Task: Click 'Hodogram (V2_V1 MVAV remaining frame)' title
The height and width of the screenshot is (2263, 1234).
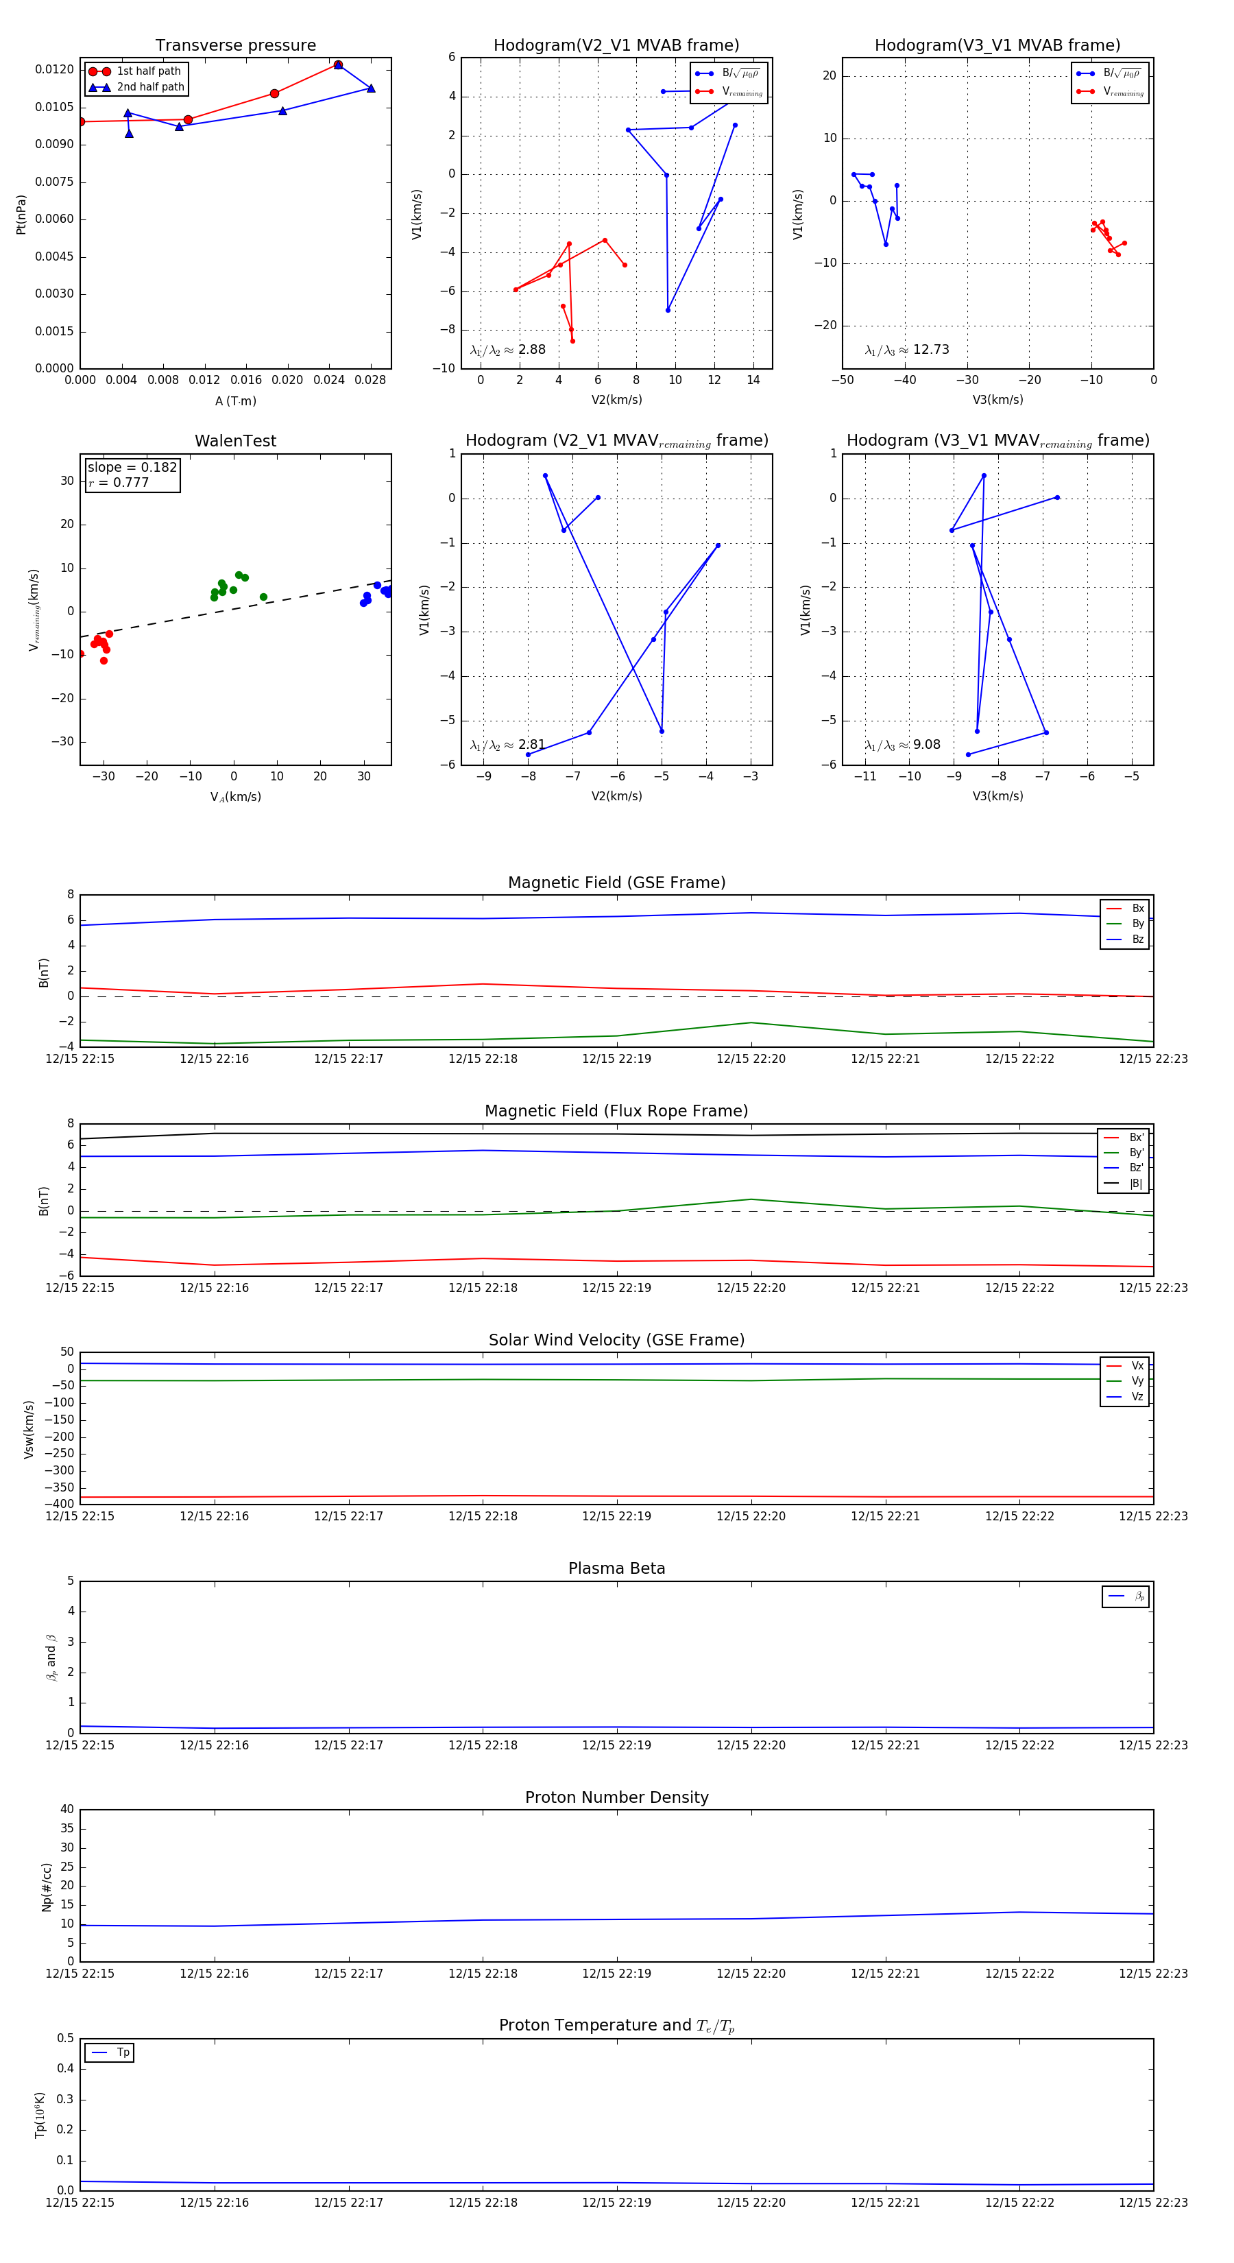Action: click(616, 441)
